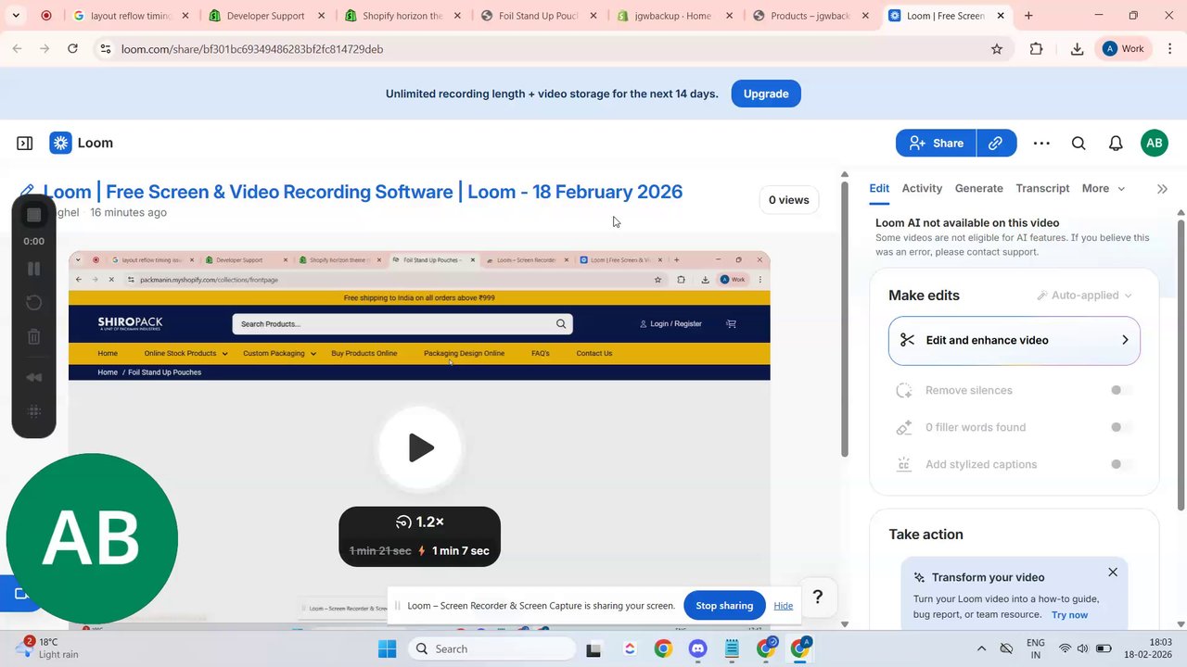Click the Upgrade button
1187x667 pixels.
766,94
